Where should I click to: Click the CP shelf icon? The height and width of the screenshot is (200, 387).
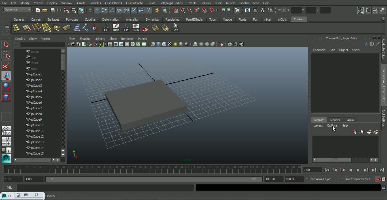point(126,28)
